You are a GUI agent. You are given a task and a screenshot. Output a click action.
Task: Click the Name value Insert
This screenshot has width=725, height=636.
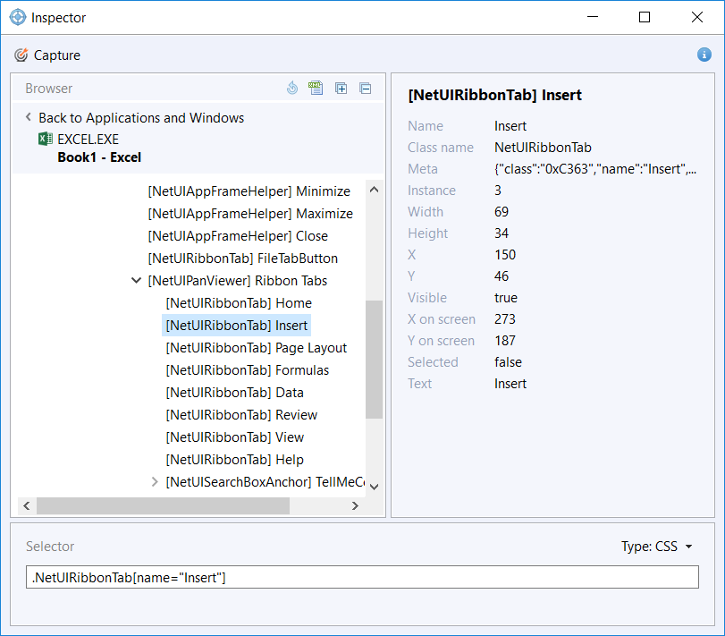(510, 126)
